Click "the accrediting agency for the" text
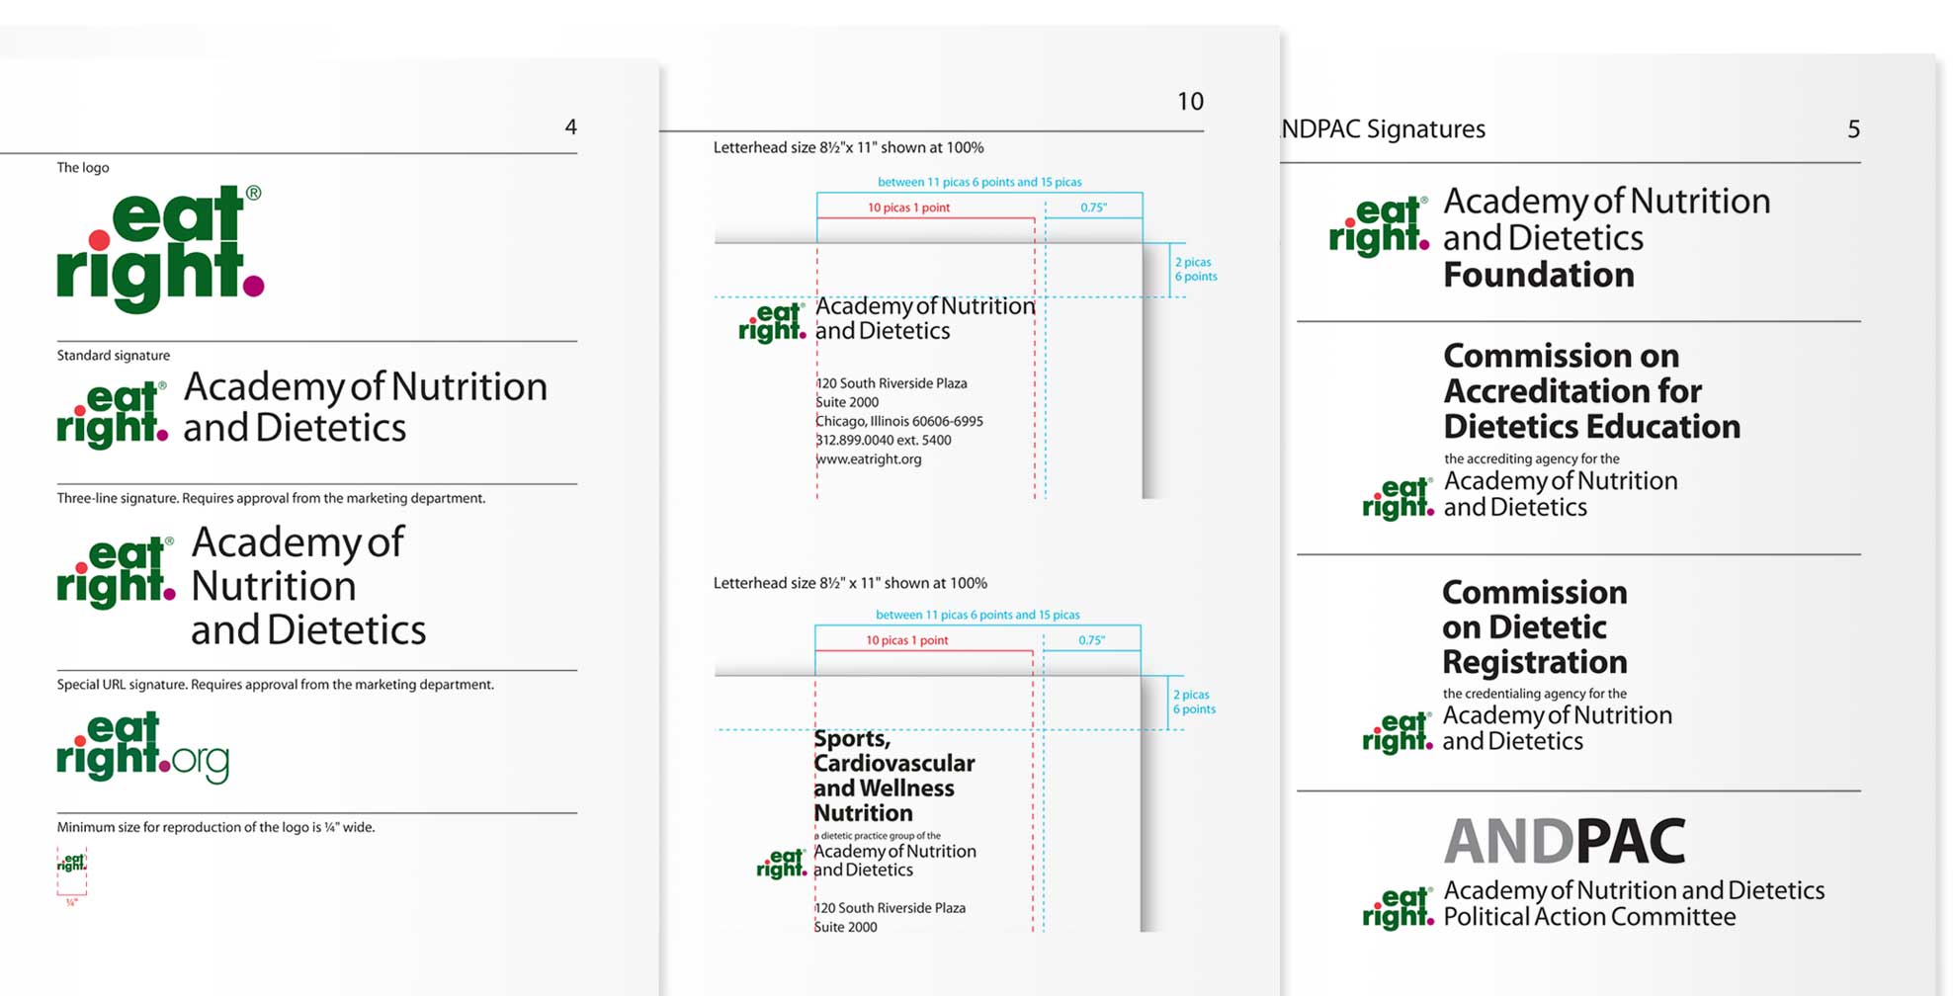Screen dimensions: 1953x996 1532,458
